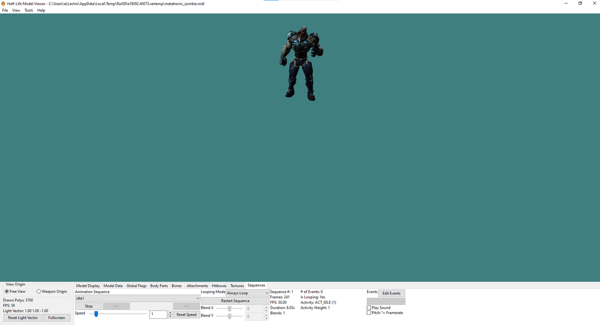Minimize the Model Viewer window
The image size is (600, 325).
(567, 3)
